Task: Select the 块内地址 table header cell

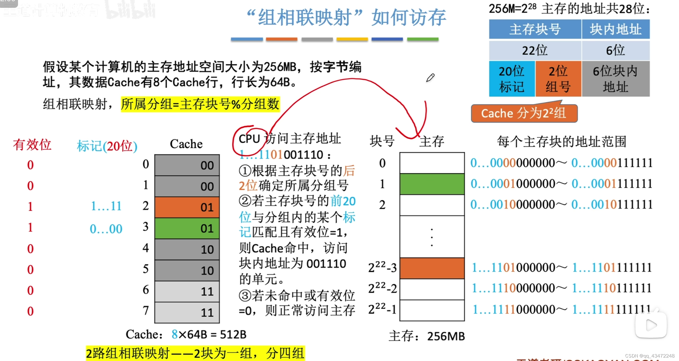Action: pyautogui.click(x=616, y=29)
